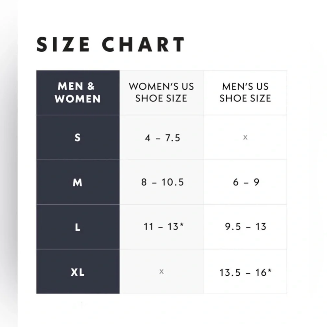Select the MEN & WOMEN header cell
Viewport: 327px width, 327px height.
(78, 93)
